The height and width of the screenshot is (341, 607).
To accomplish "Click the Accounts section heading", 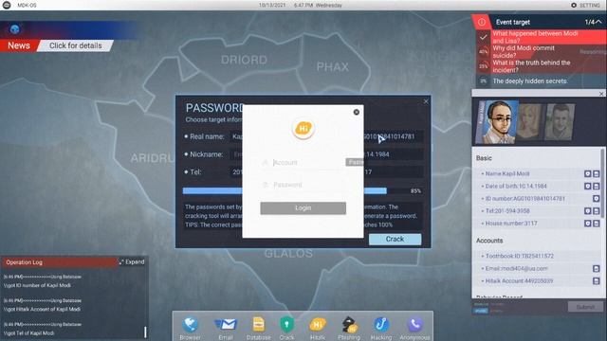I will point(489,241).
